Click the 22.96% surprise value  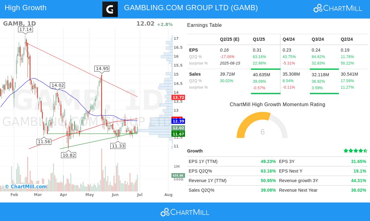pyautogui.click(x=259, y=63)
